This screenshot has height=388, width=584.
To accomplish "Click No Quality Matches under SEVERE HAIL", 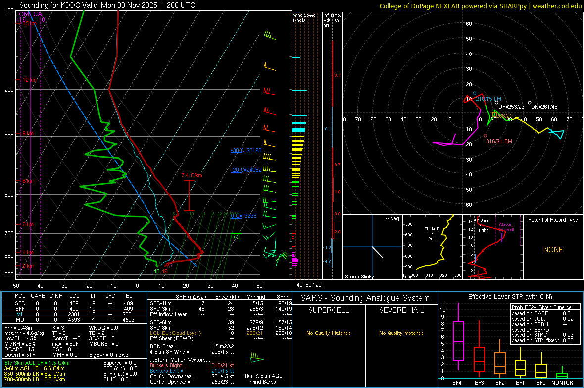I will 401,333.
